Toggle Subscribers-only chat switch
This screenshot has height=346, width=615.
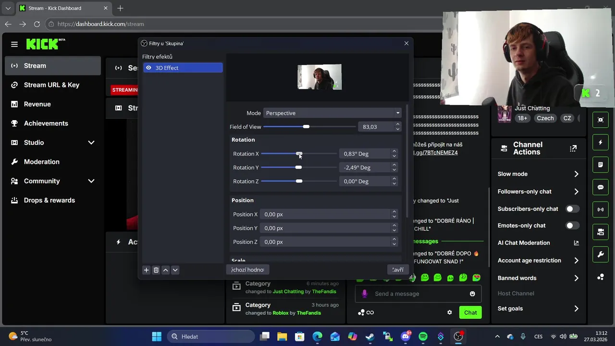point(572,209)
